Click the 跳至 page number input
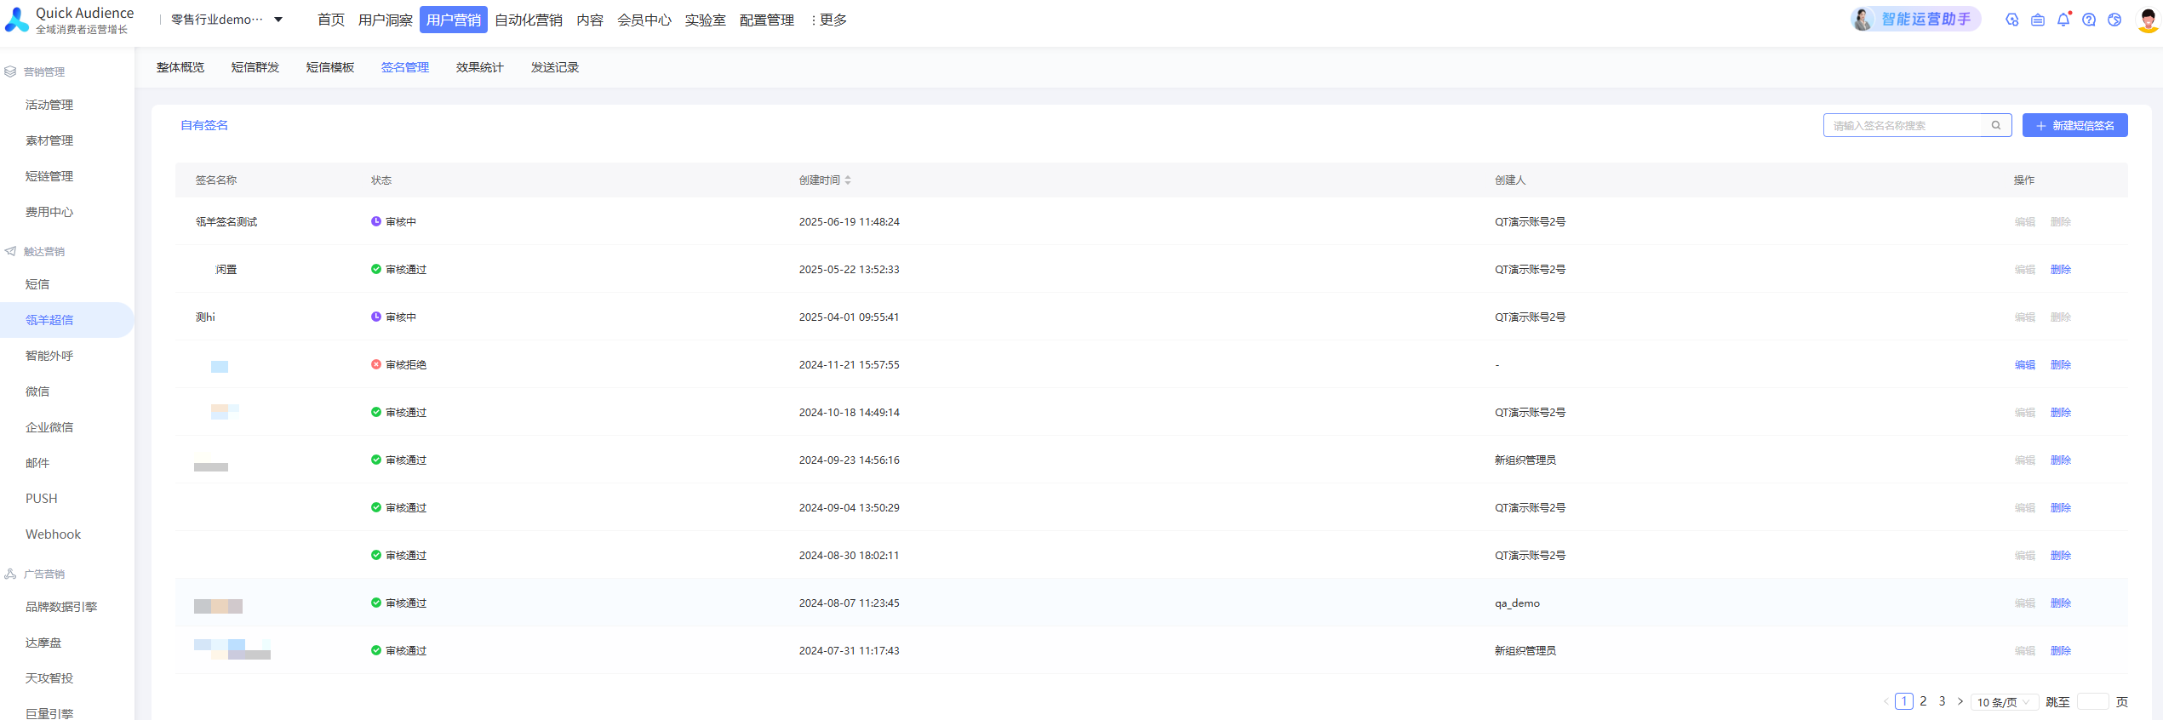 click(x=2093, y=702)
